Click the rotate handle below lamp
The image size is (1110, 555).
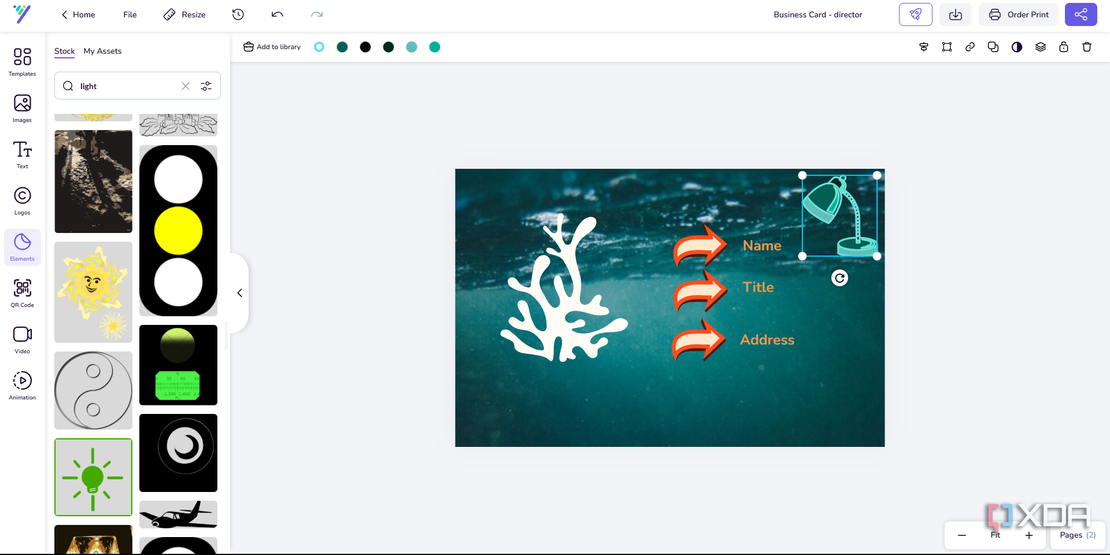(839, 278)
